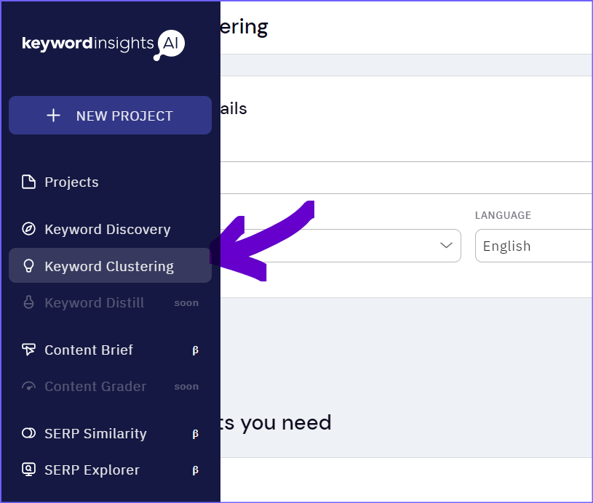Expand the dropdown chevron left of Language

(446, 245)
